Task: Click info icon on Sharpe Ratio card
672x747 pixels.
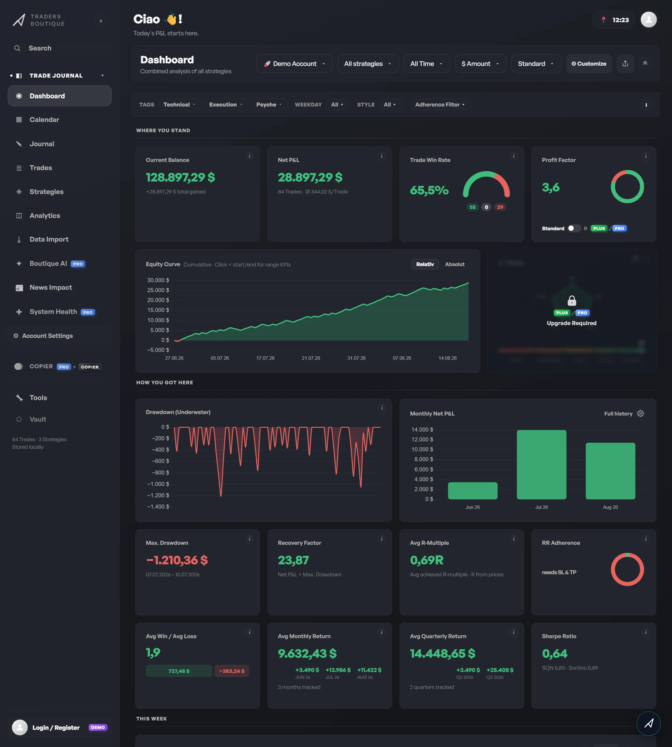Action: [646, 633]
